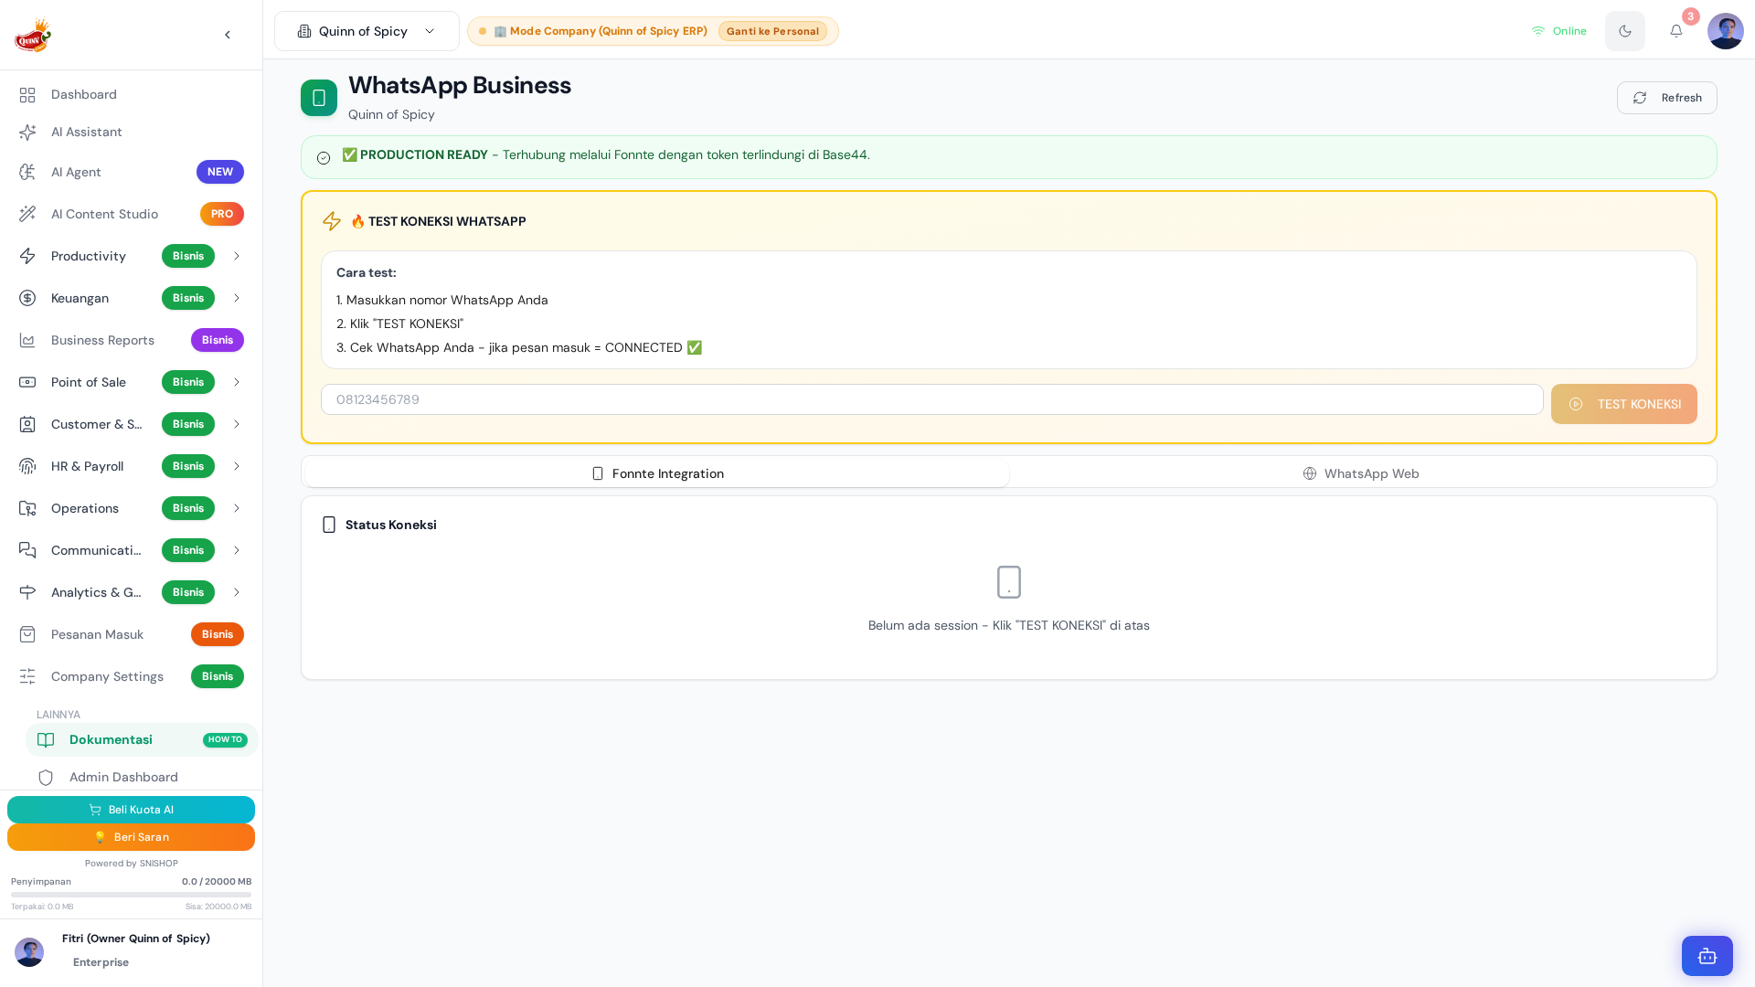The width and height of the screenshot is (1755, 987).
Task: Open Dashboard from the sidebar
Action: [131, 94]
